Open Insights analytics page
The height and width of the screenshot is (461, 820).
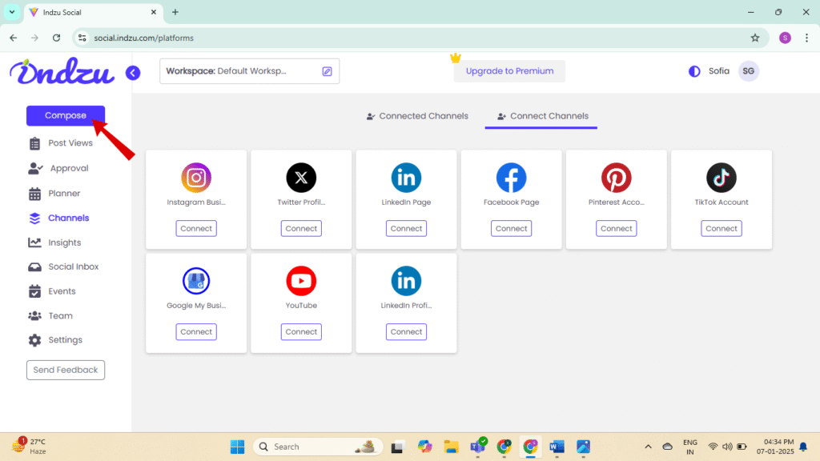tap(55, 243)
